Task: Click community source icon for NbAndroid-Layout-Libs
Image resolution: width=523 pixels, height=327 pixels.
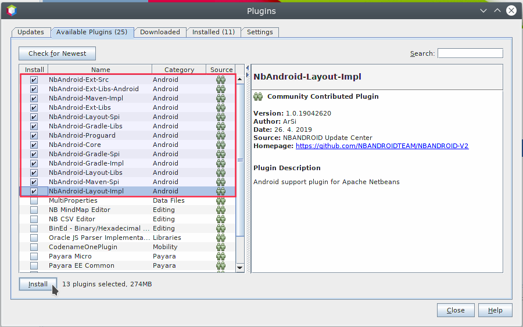Action: (x=220, y=173)
